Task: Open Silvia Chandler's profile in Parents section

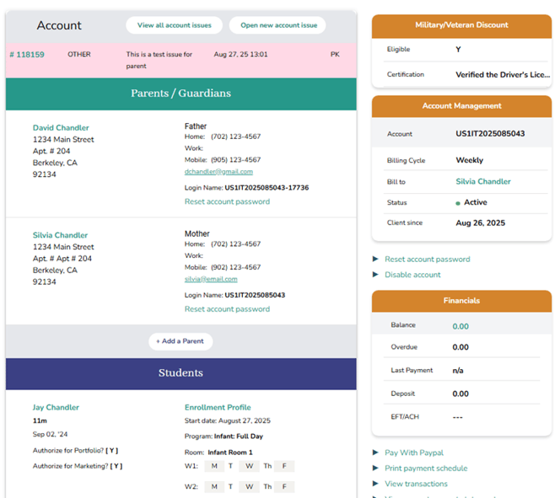Action: 60,236
